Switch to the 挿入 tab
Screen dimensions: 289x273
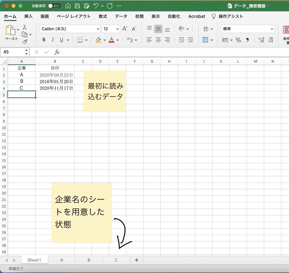[x=28, y=16]
